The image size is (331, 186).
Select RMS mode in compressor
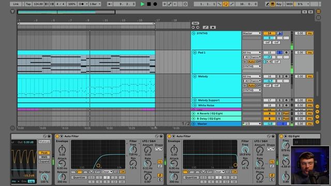click(x=44, y=157)
